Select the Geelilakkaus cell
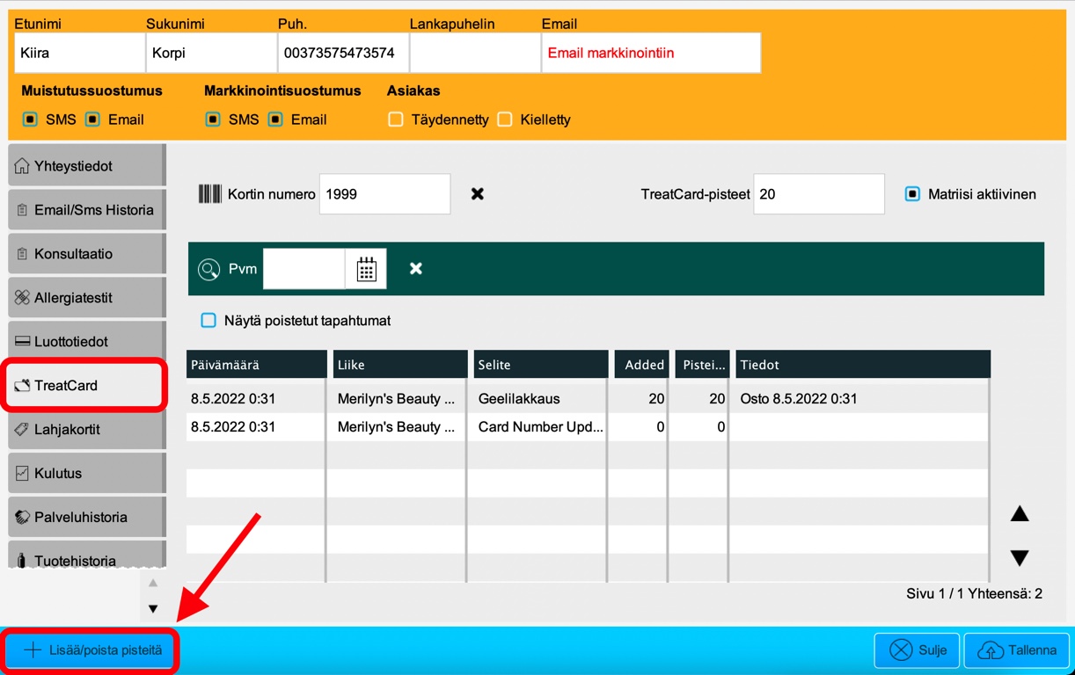Screen dimensions: 1075x675 pos(540,398)
